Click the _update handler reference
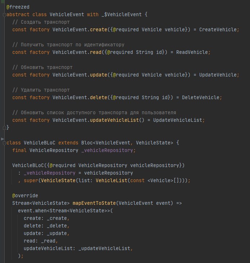Viewport: 250px width, 263px height. [57, 234]
